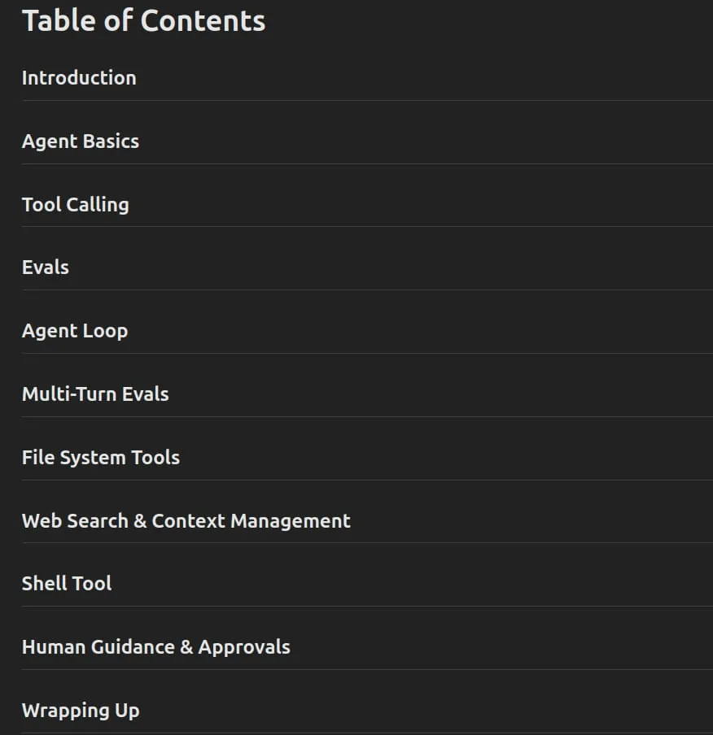Image resolution: width=713 pixels, height=735 pixels.
Task: Click the Table of Contents heading
Action: point(143,21)
